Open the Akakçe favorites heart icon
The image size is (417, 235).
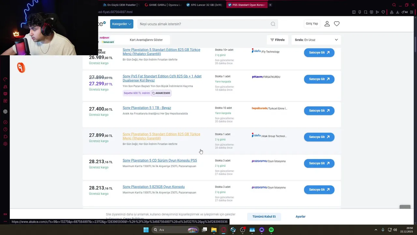[337, 24]
